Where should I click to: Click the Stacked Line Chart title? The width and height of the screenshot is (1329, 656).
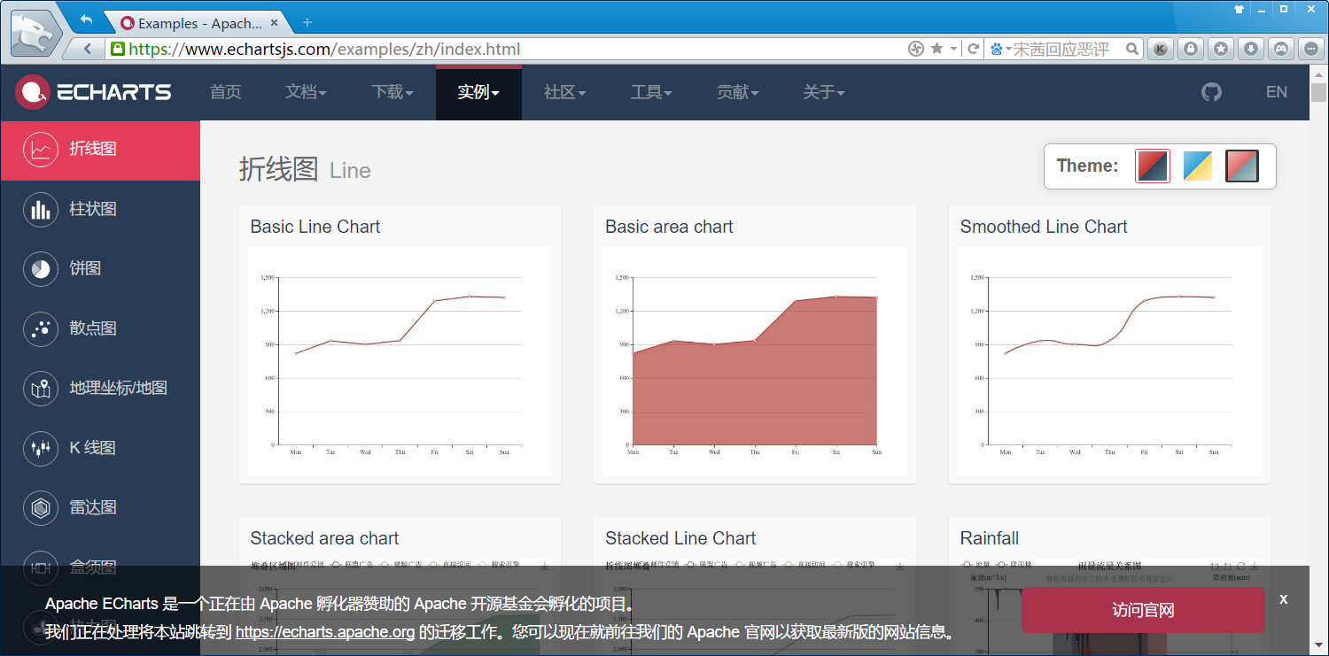click(x=680, y=538)
